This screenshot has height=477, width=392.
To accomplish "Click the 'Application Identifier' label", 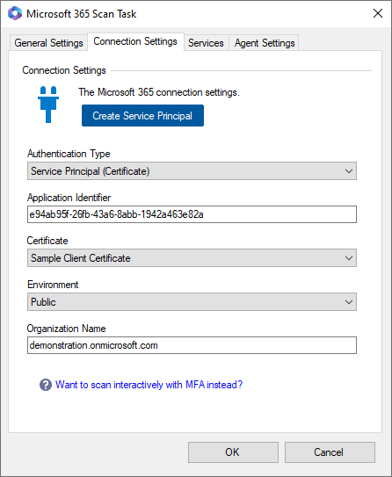I will click(69, 198).
